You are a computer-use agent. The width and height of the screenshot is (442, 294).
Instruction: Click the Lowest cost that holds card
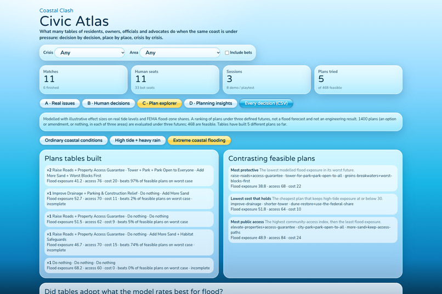313,204
